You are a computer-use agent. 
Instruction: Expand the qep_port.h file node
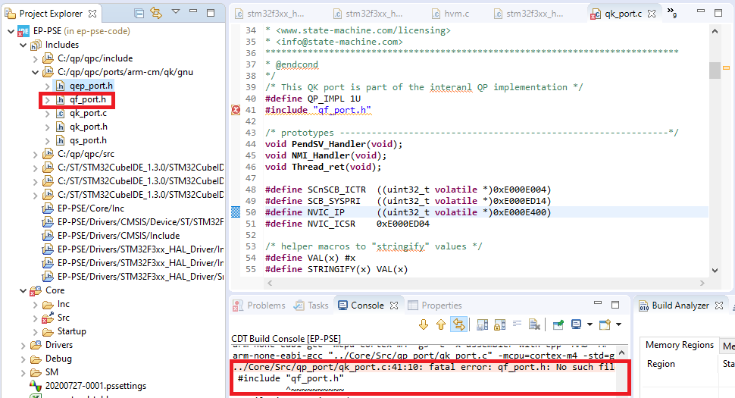click(47, 86)
